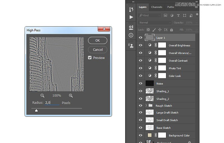Expand Rough Sketch group arrow

coord(146,105)
